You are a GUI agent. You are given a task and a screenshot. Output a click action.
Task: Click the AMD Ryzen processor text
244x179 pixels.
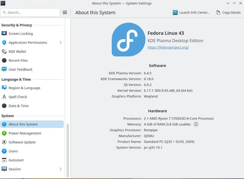(x=179, y=118)
